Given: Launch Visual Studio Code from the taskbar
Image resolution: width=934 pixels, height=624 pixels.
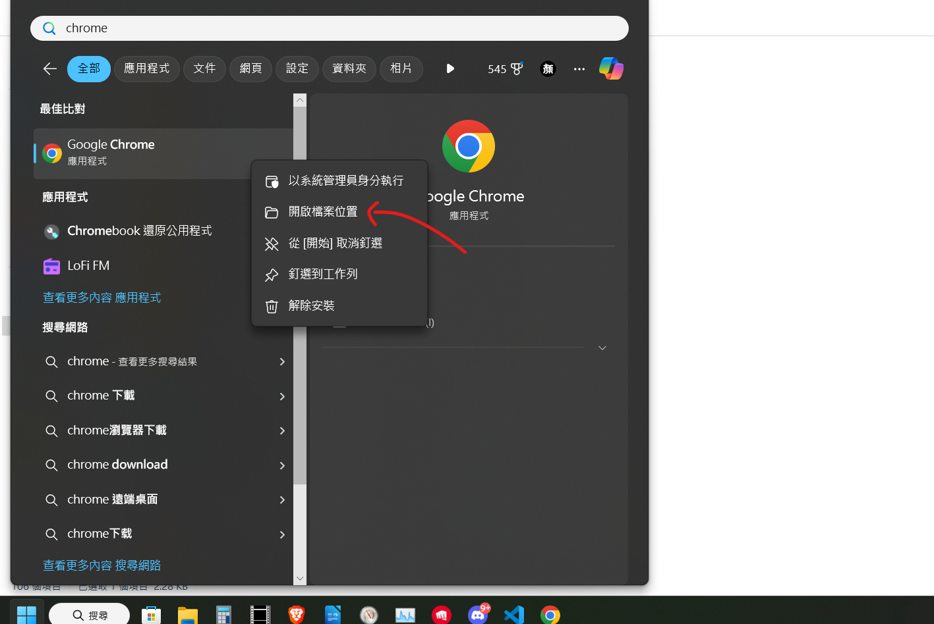Looking at the screenshot, I should (514, 615).
